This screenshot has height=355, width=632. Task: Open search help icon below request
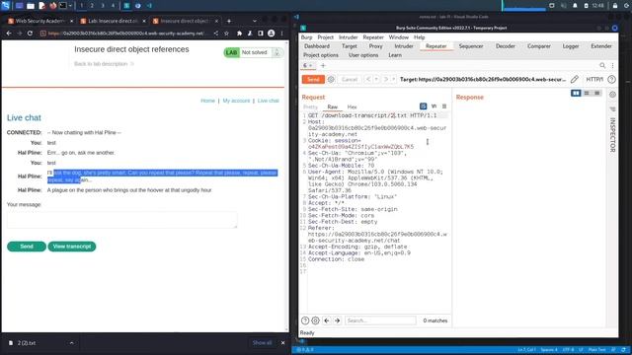pyautogui.click(x=305, y=320)
